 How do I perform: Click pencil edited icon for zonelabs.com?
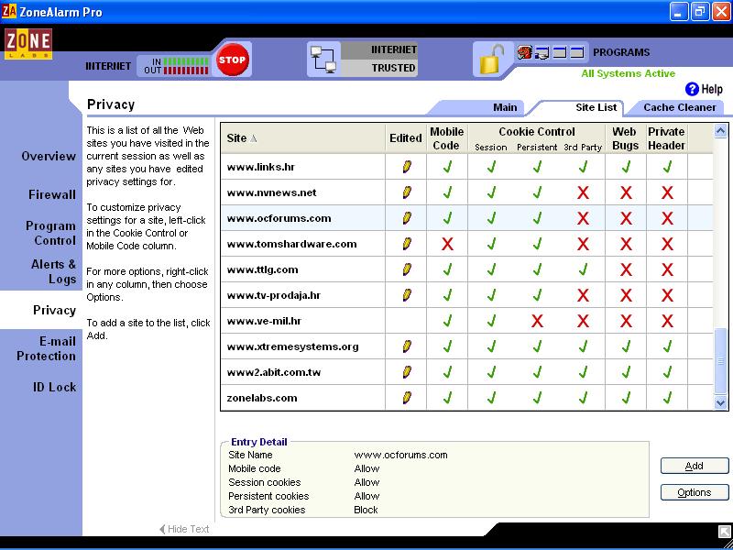[407, 398]
